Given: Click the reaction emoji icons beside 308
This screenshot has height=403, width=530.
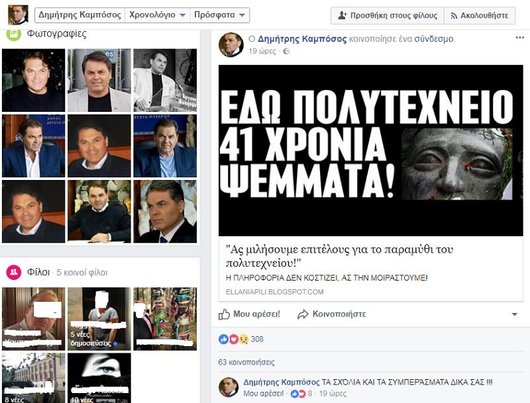Looking at the screenshot, I should click(x=233, y=339).
